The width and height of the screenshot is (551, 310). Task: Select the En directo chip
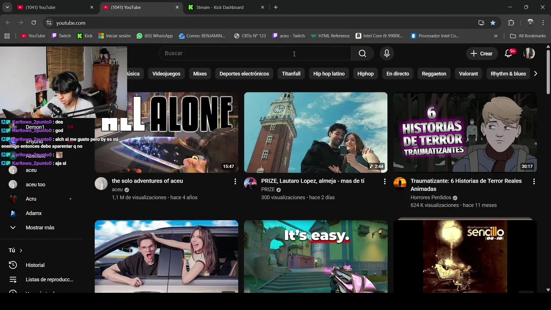[398, 74]
